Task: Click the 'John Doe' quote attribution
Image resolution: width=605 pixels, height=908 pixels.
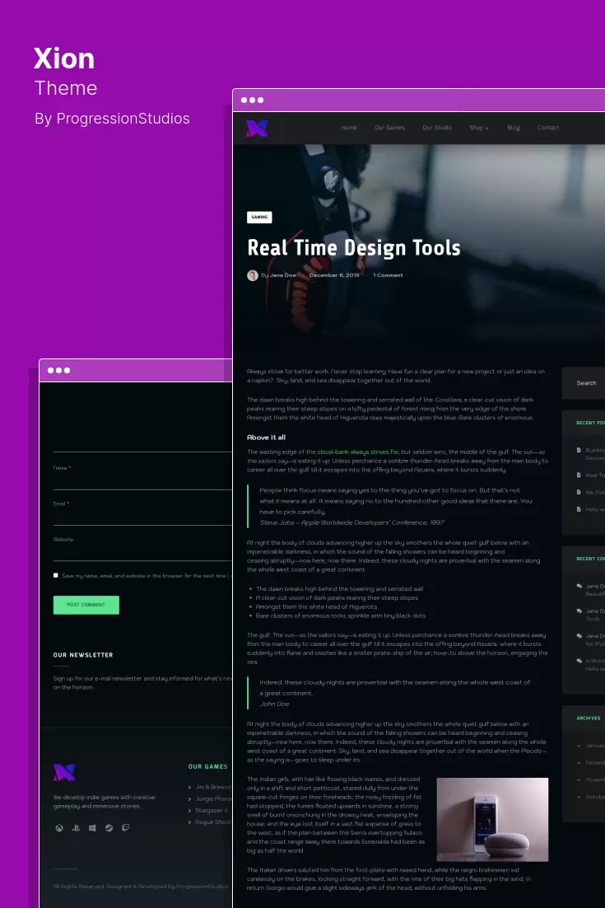Action: [x=274, y=704]
